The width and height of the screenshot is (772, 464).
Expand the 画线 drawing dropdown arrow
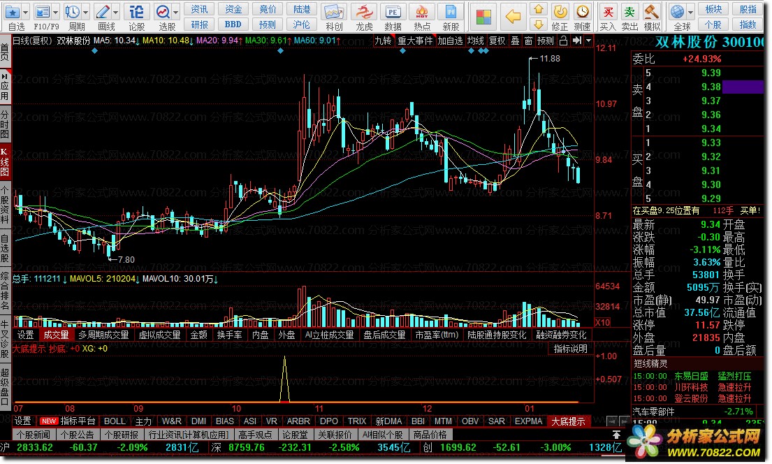tap(116, 12)
